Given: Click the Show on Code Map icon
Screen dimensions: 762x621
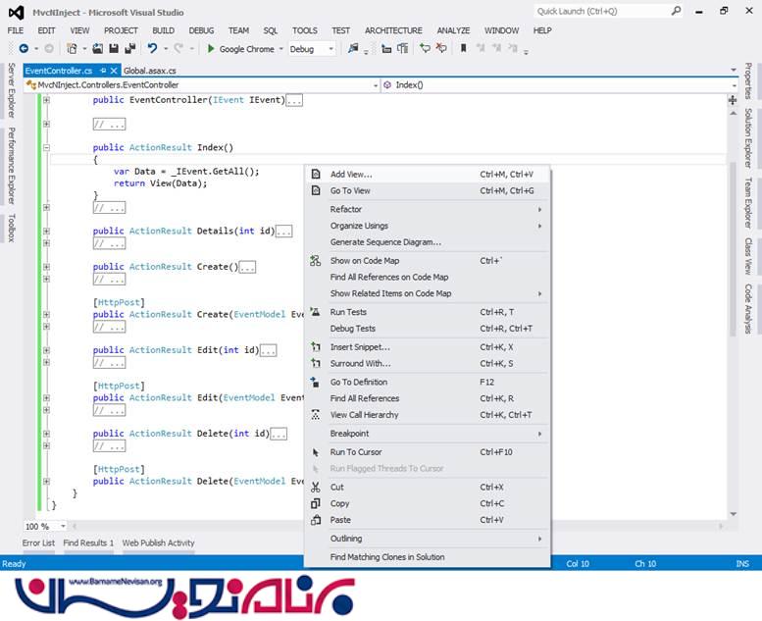Looking at the screenshot, I should [315, 261].
